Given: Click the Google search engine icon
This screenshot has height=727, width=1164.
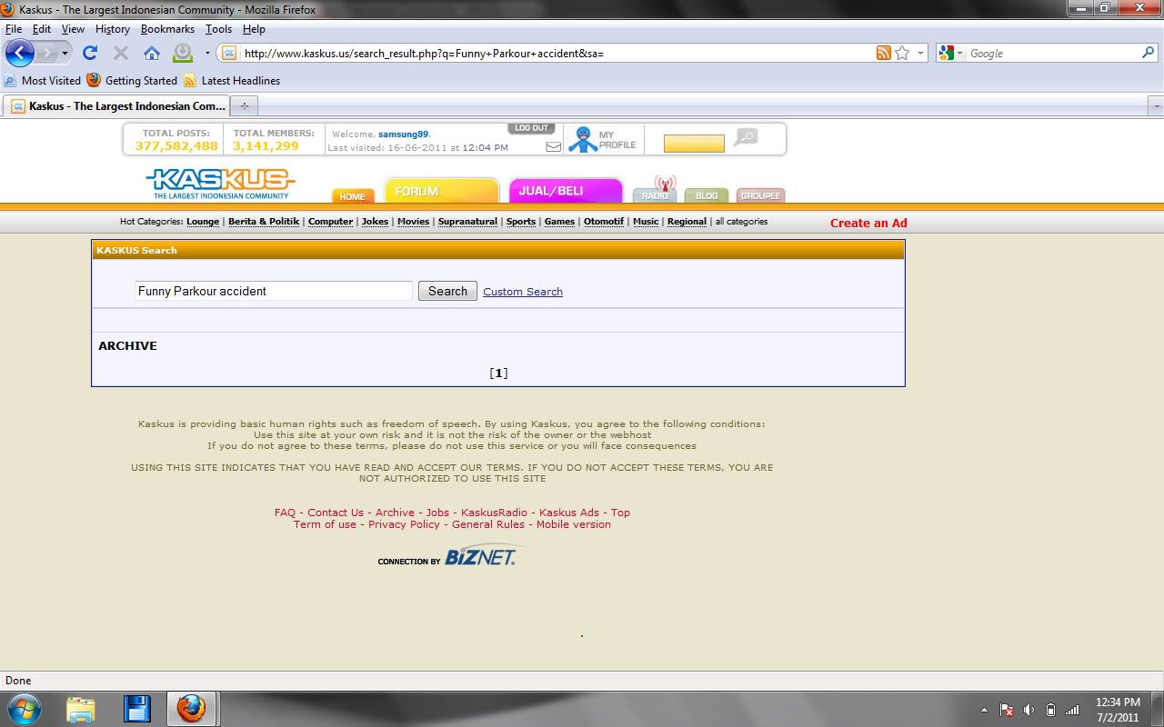Looking at the screenshot, I should (947, 53).
